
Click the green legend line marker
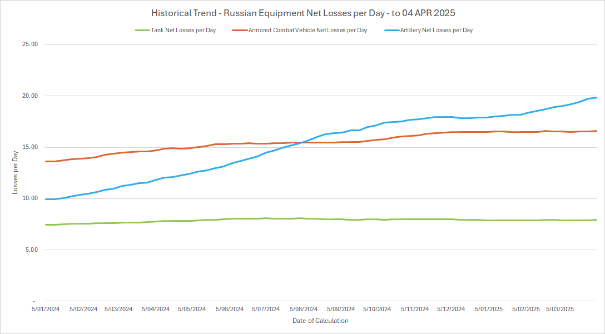coord(142,30)
